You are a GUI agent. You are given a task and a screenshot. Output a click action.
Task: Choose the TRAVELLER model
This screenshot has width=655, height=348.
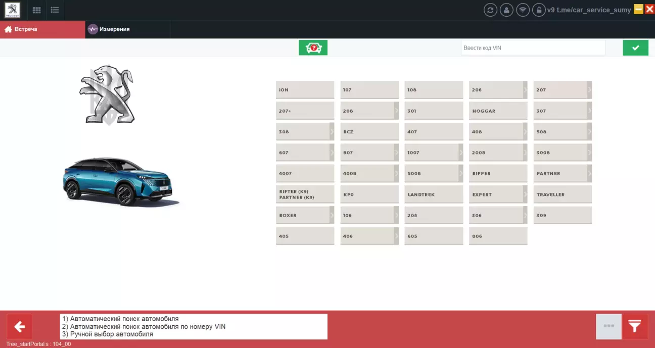point(563,194)
